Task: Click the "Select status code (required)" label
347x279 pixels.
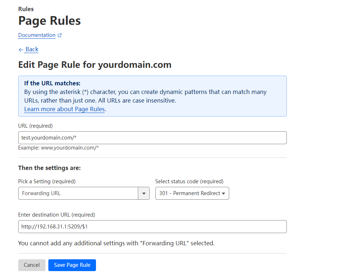Action: [189, 181]
